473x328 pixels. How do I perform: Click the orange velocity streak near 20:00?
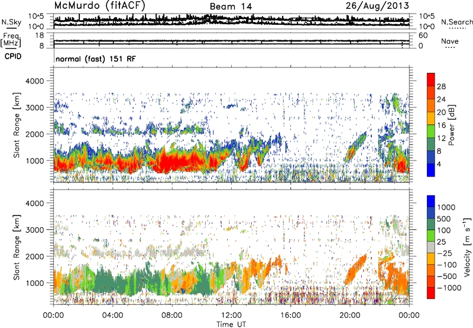tap(355, 270)
